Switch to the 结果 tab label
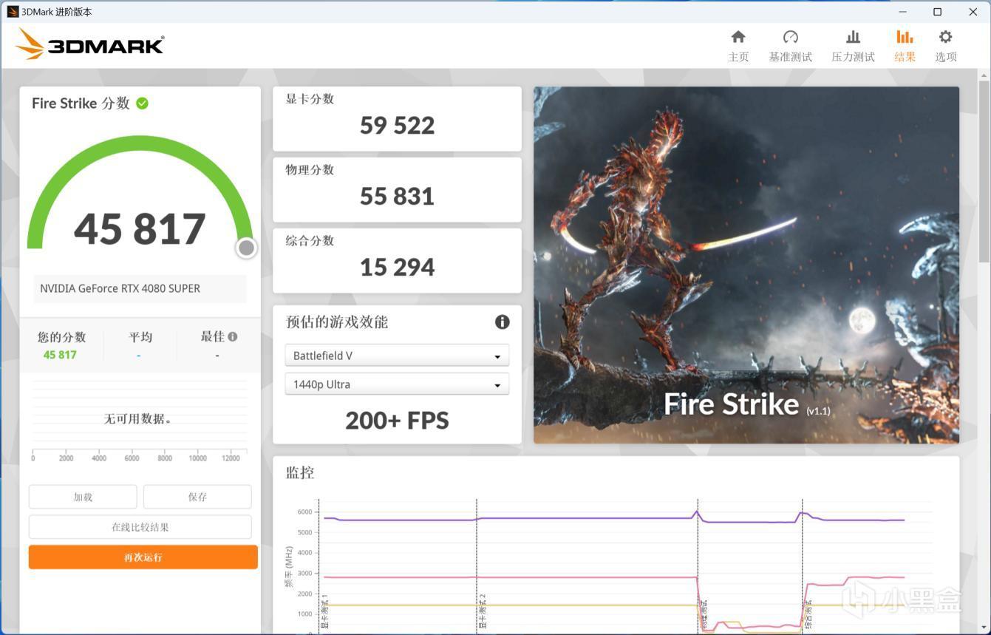 coord(905,57)
